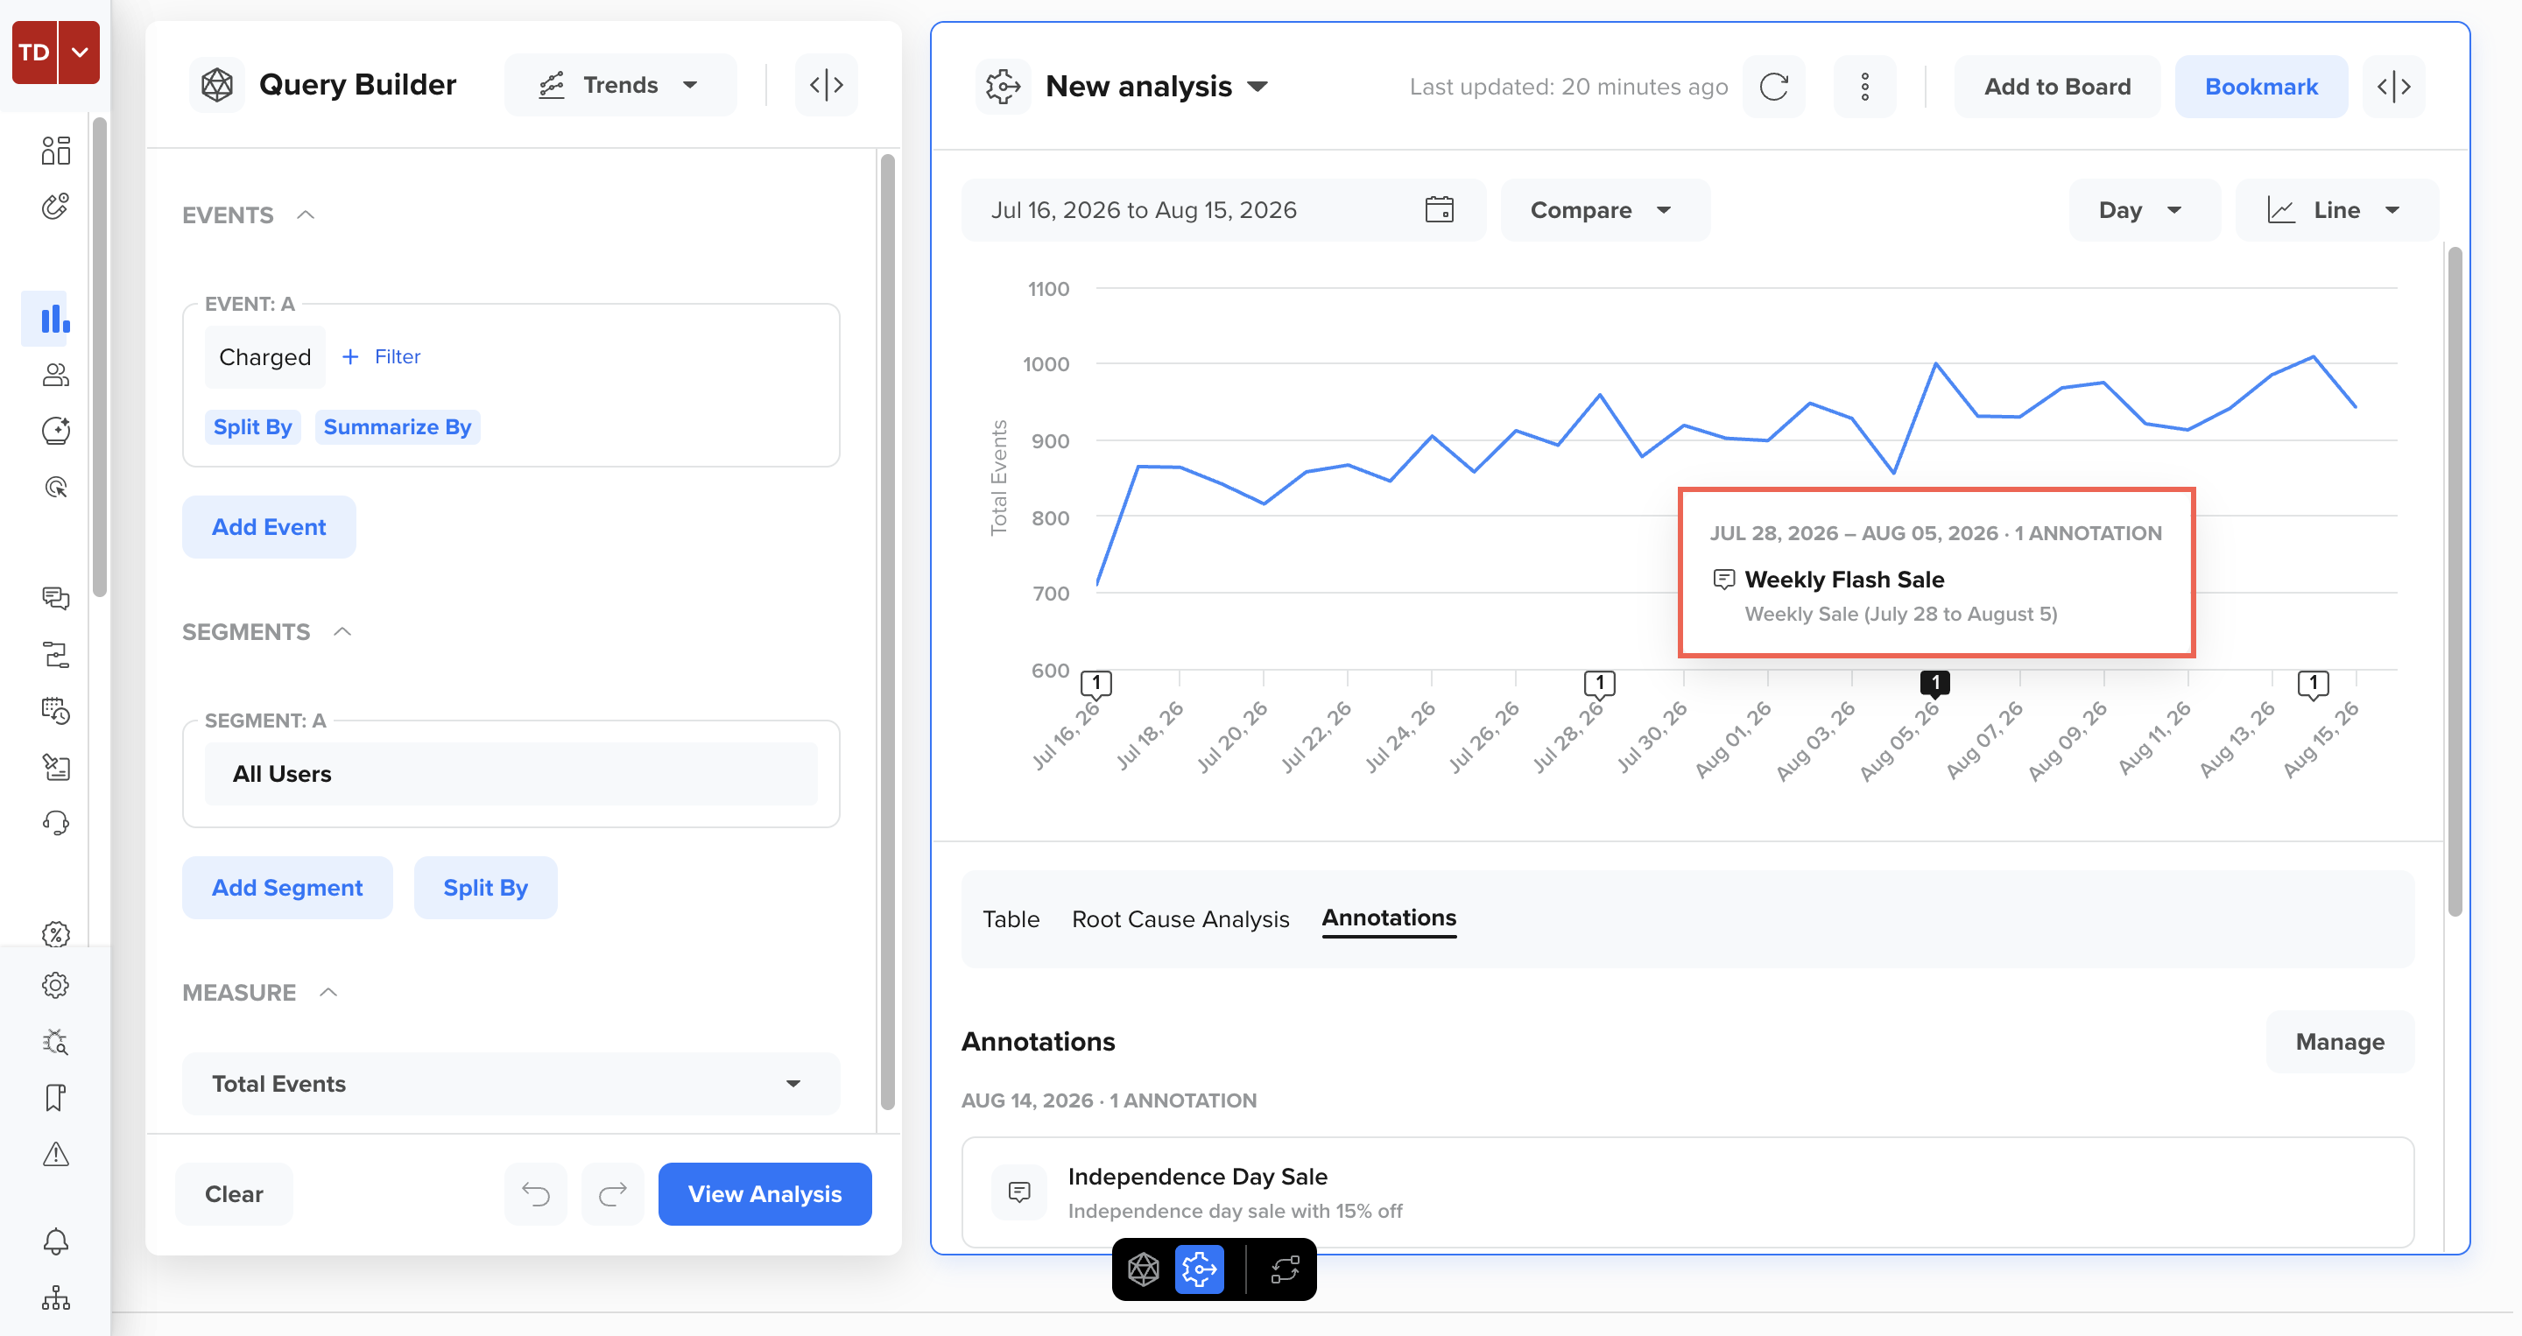Open the people Segments sidebar icon
Image resolution: width=2522 pixels, height=1336 pixels.
pos(56,375)
